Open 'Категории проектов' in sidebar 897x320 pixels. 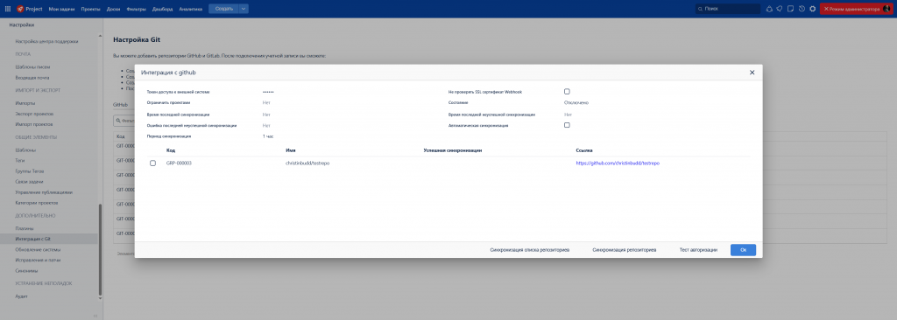tap(37, 203)
